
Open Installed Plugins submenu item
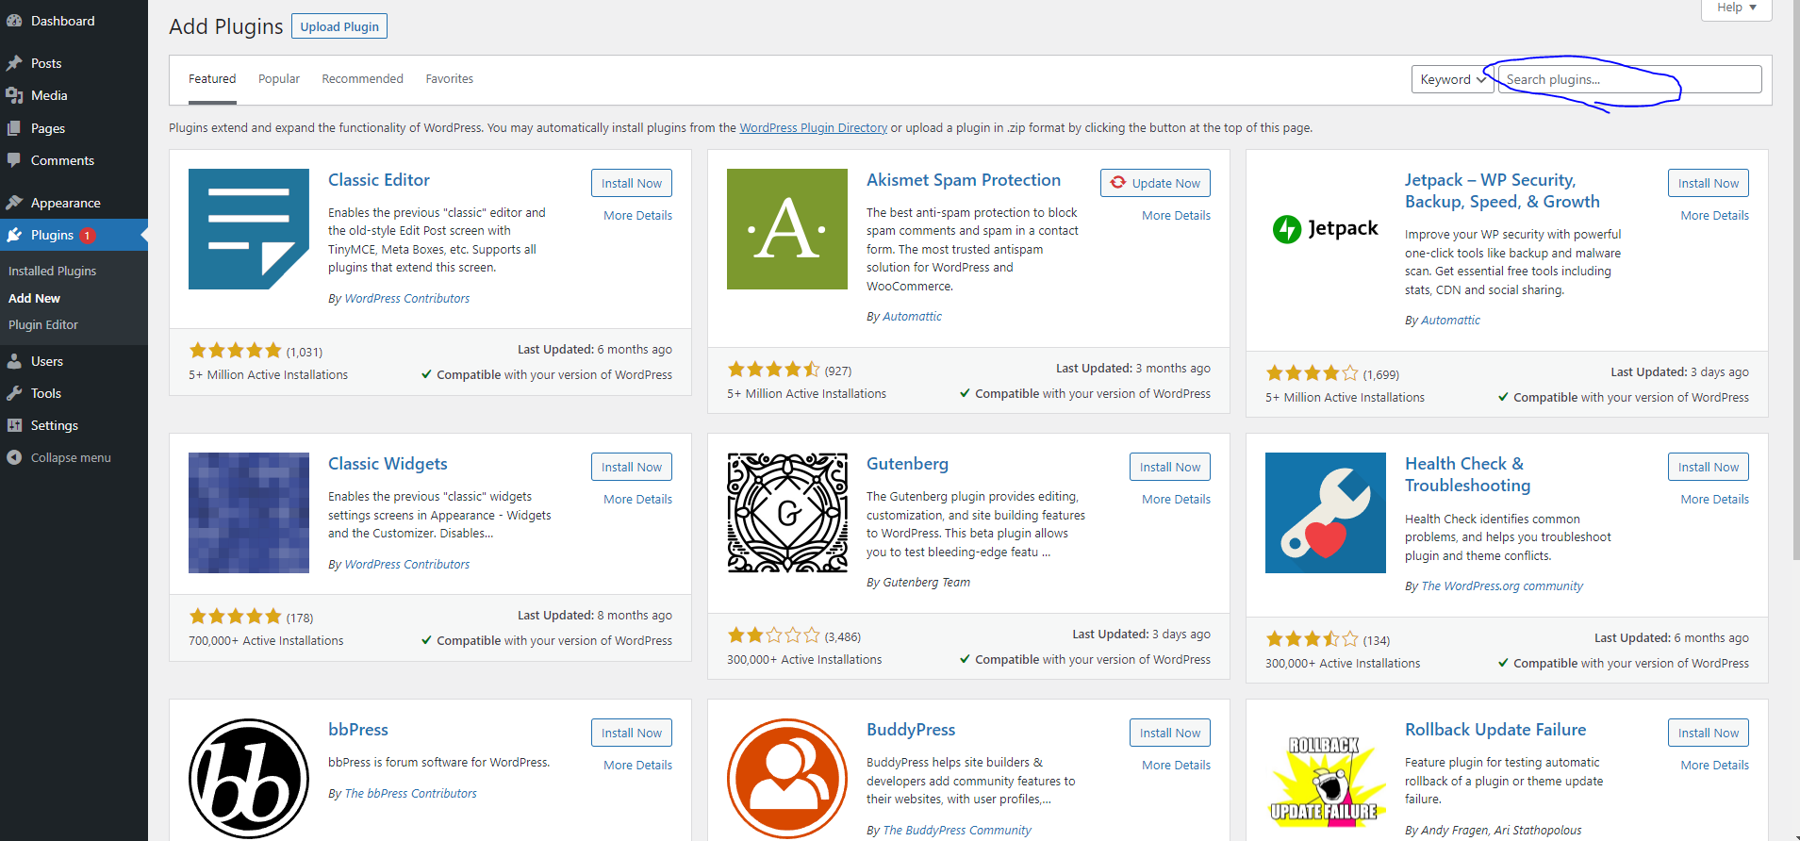52,271
